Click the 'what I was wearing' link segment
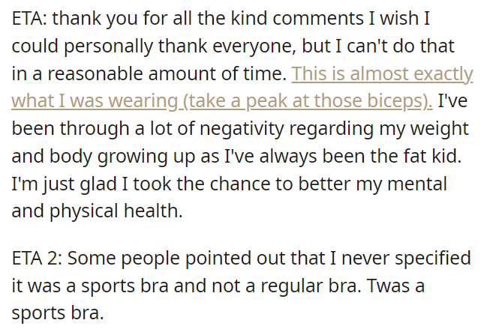This screenshot has height=332, width=484. [95, 101]
